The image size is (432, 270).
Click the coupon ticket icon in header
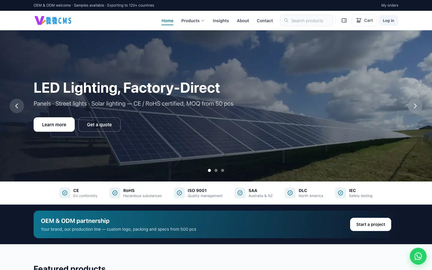pos(344,20)
